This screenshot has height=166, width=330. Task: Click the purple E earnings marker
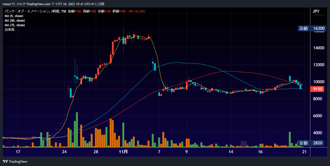pos(244,144)
